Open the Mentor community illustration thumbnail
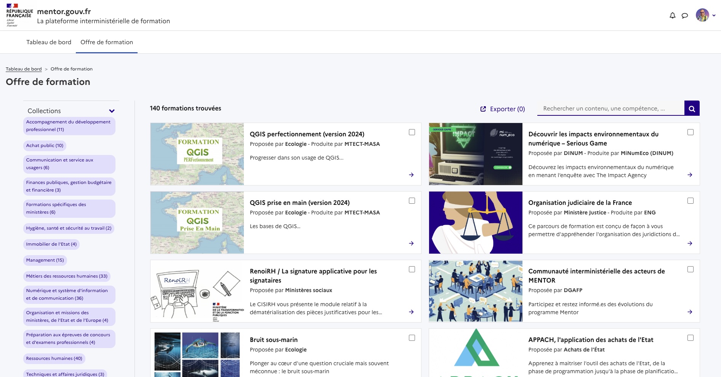The image size is (721, 377). click(476, 291)
